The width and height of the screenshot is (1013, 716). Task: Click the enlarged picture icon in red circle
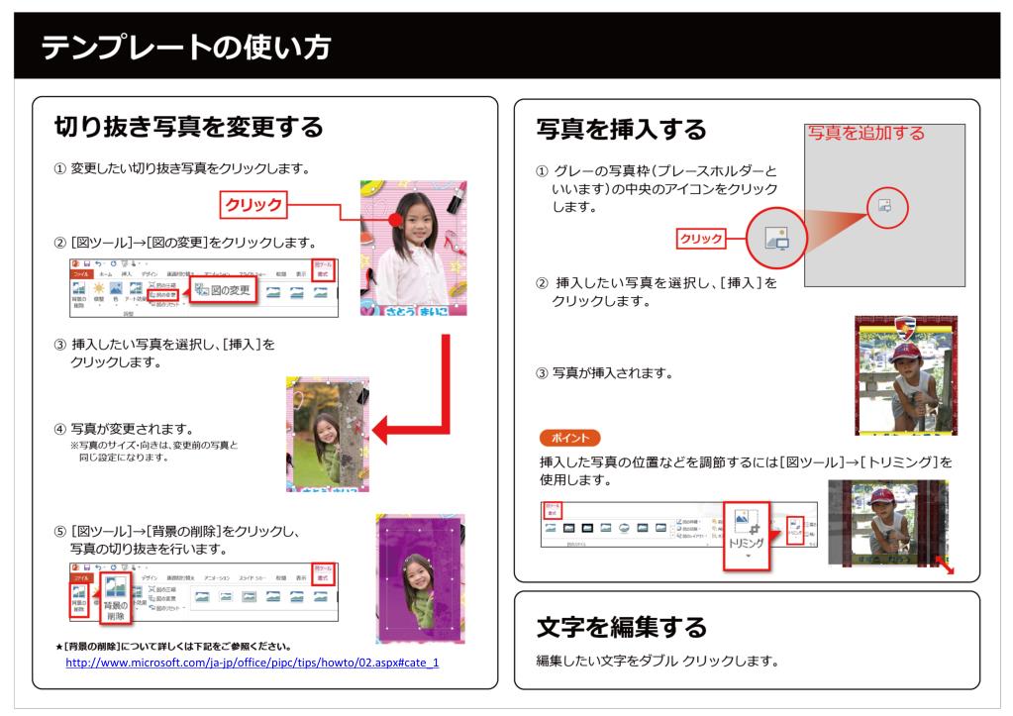pyautogui.click(x=776, y=238)
